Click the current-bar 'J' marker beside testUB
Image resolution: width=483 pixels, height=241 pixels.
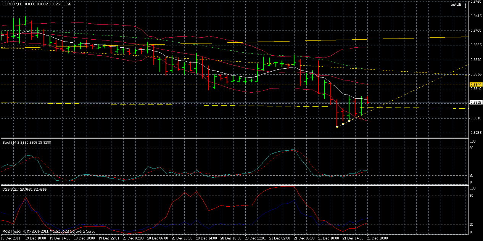click(x=466, y=6)
